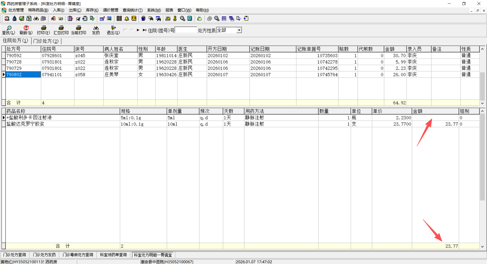The height and width of the screenshot is (264, 487).
Task: Click the 退出(X) exit button
Action: click(113, 30)
